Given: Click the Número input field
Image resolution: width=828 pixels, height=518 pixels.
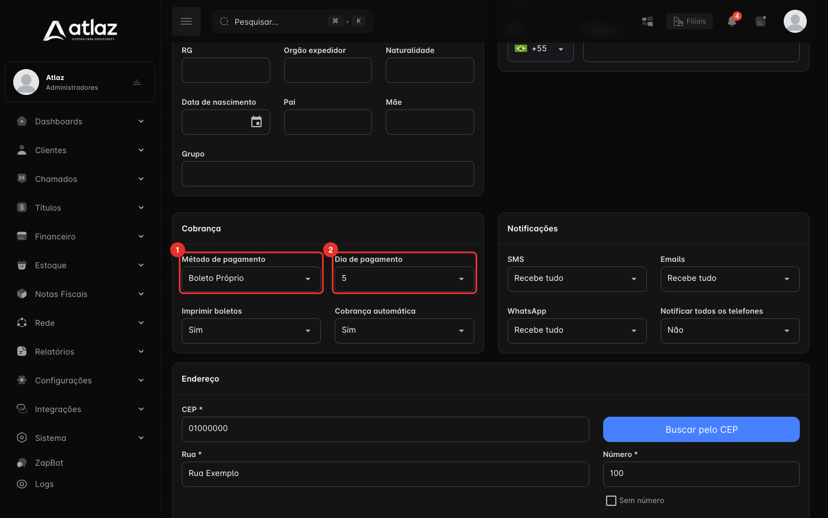Looking at the screenshot, I should pos(701,474).
